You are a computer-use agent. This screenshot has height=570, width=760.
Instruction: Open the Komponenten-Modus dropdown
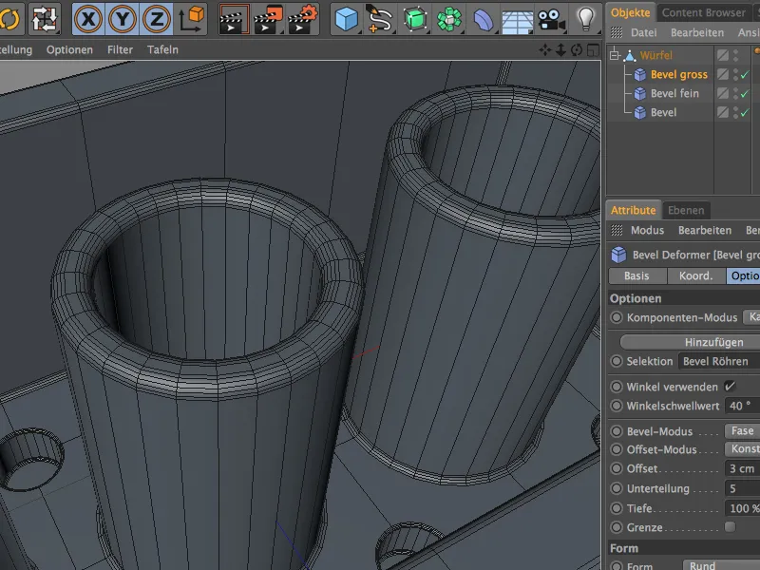click(751, 317)
